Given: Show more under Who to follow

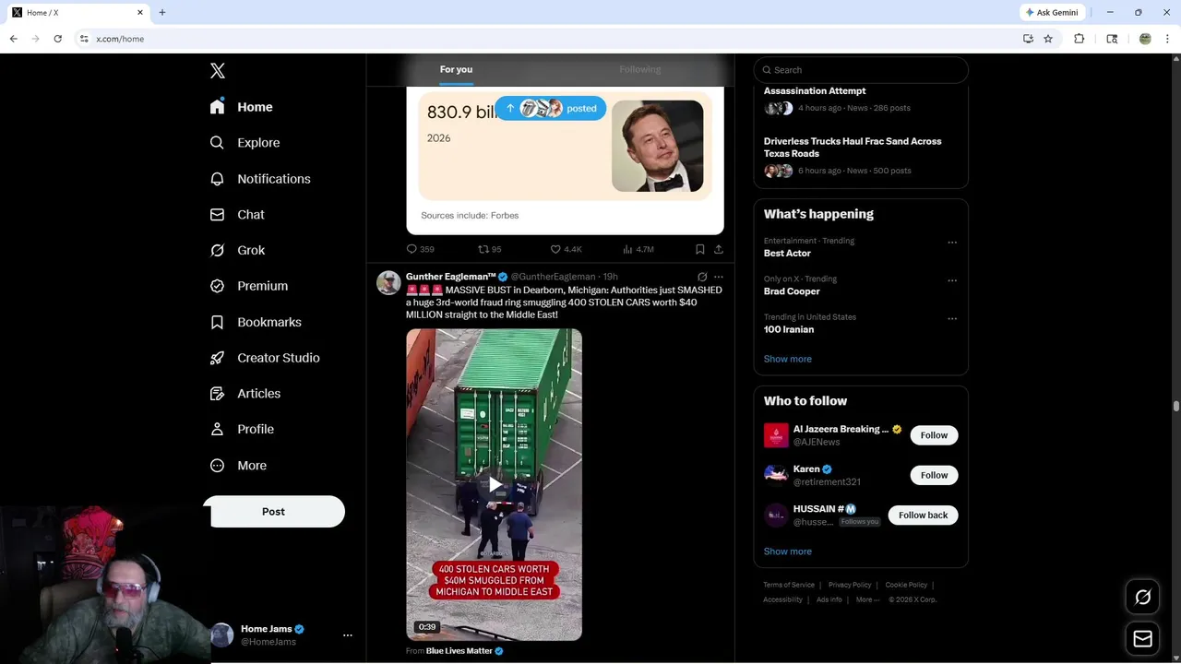Looking at the screenshot, I should pyautogui.click(x=788, y=551).
